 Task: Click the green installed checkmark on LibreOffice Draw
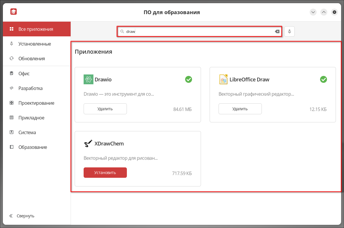pos(323,79)
